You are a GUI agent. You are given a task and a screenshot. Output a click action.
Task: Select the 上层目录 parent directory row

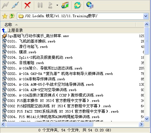[x=72, y=30]
